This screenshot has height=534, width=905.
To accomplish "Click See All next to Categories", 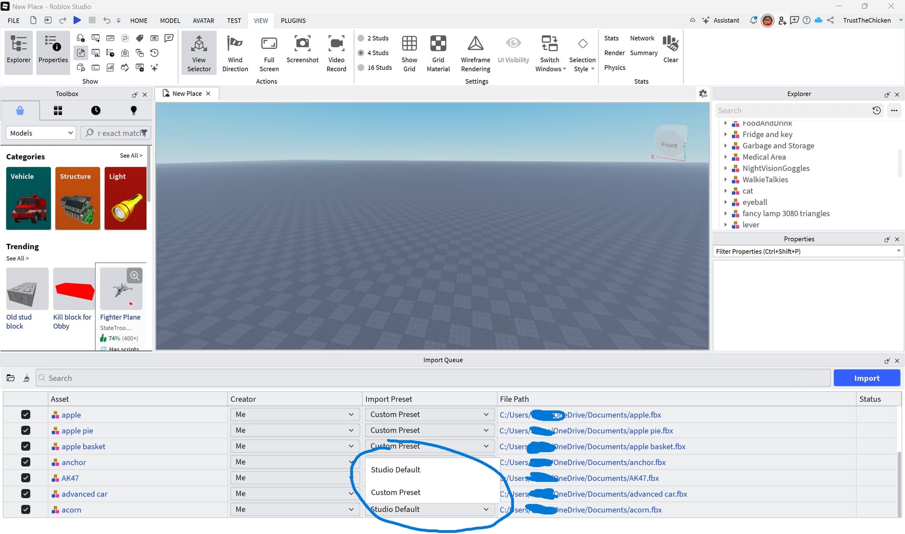I will (x=131, y=155).
